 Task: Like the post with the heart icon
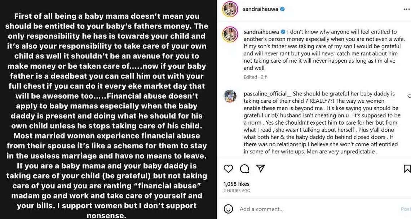tap(228, 169)
